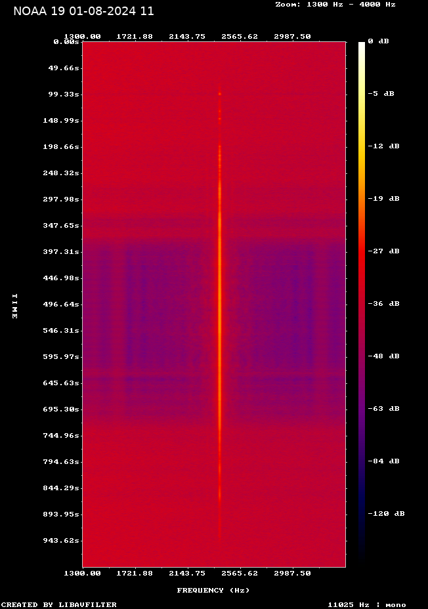Screen dimensions: 428x609
Task: Select the 496.64s time marker
Action: click(x=62, y=304)
